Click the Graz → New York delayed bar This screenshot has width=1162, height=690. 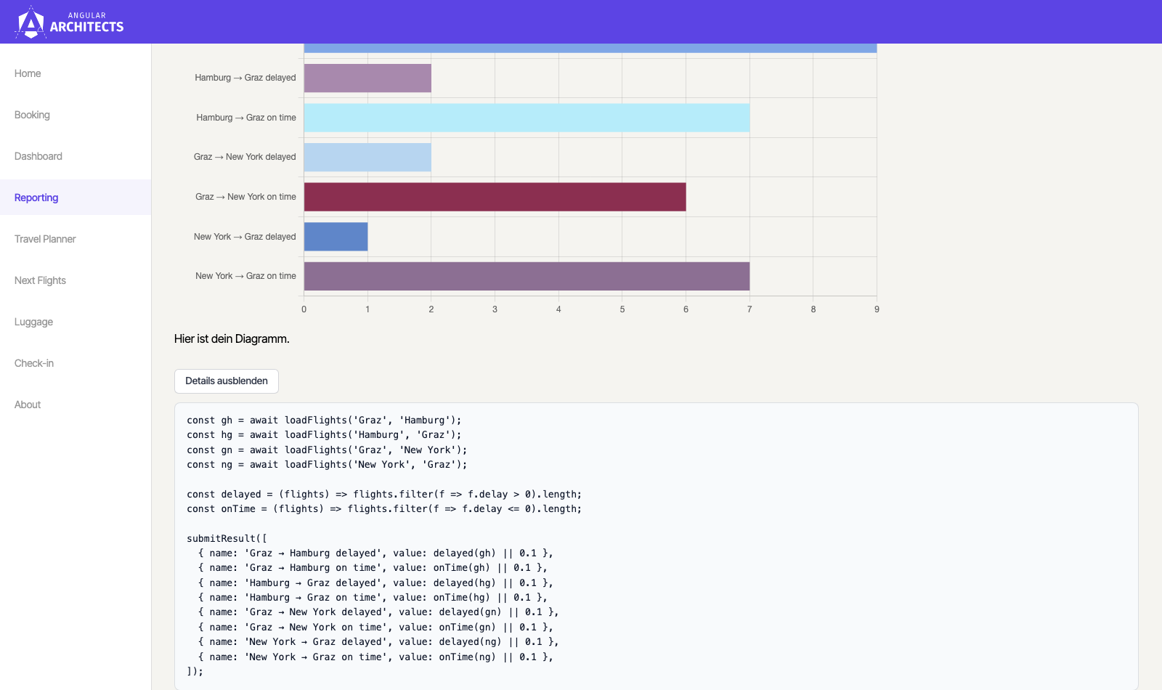(367, 157)
